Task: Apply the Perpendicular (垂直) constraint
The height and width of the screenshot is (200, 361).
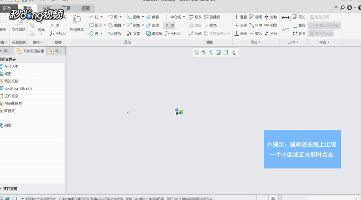Action: (241, 33)
